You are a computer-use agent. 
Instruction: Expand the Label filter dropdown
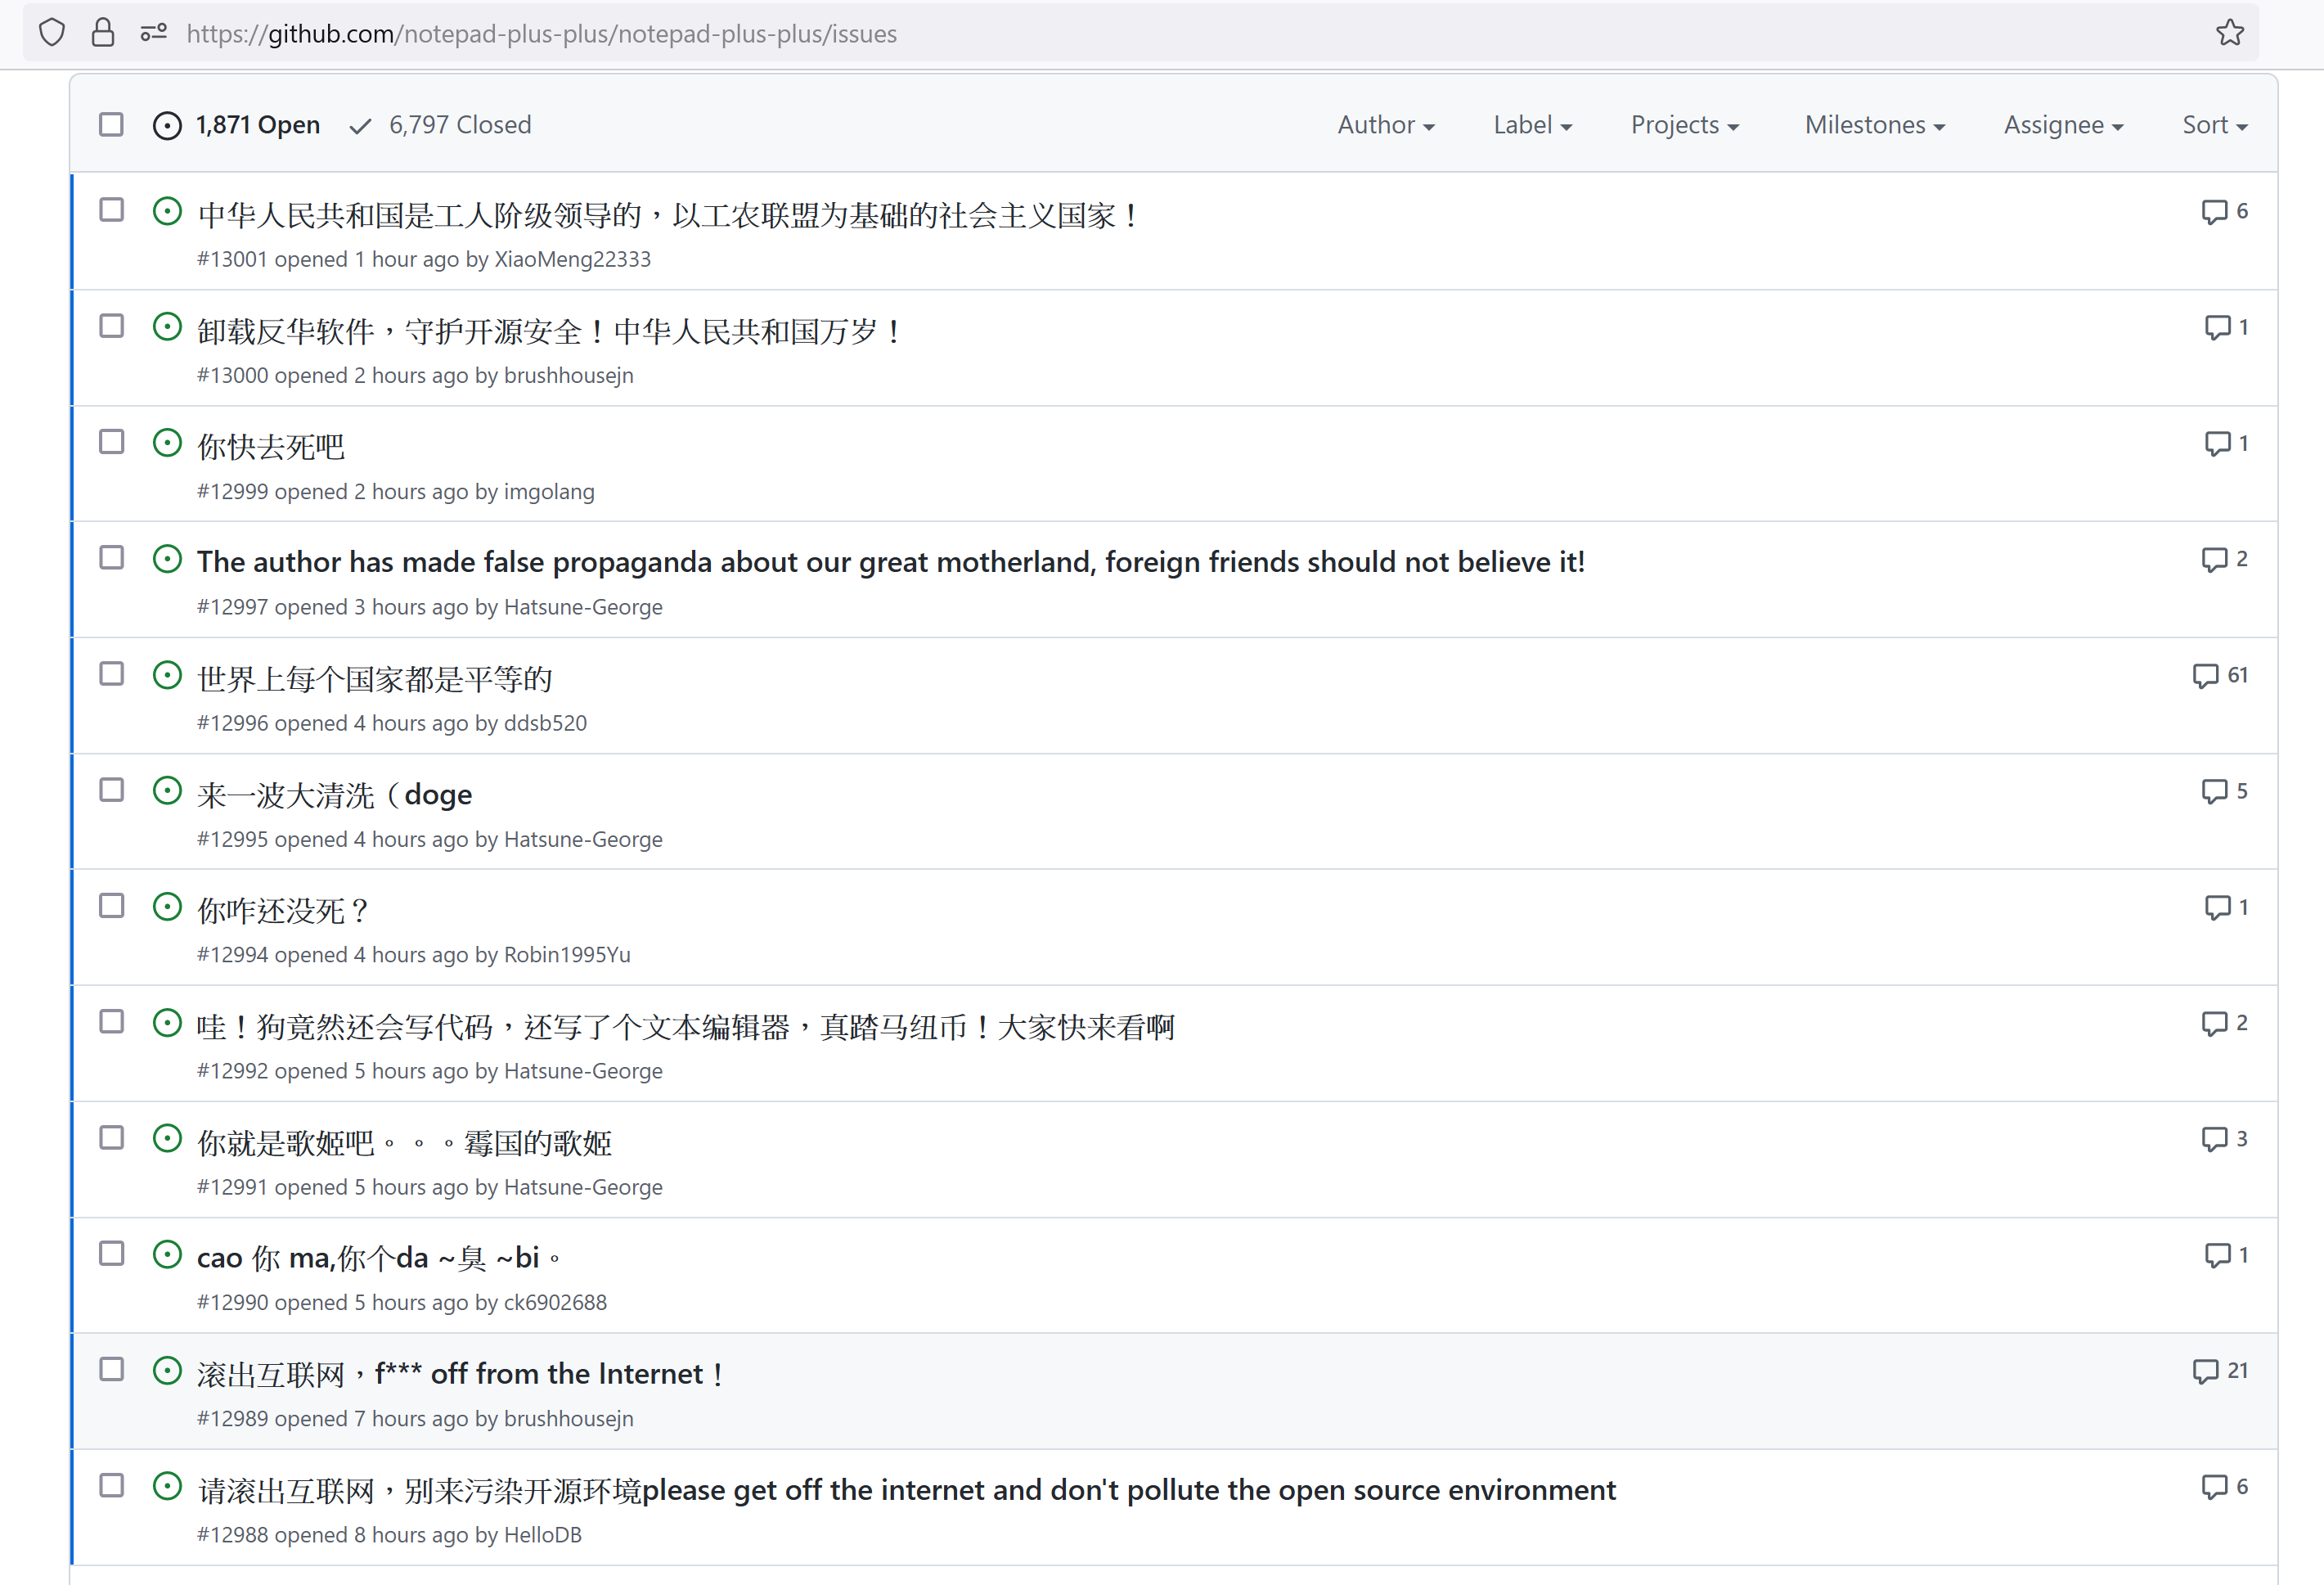click(1531, 125)
